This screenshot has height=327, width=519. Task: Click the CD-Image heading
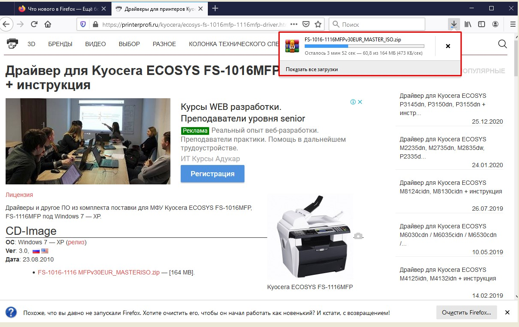coord(31,231)
